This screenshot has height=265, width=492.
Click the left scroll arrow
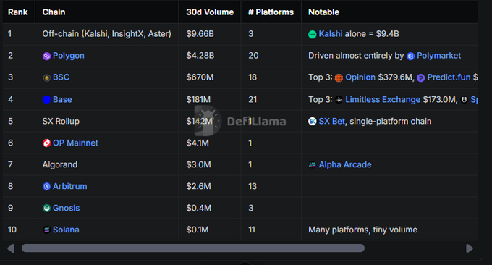(11, 248)
